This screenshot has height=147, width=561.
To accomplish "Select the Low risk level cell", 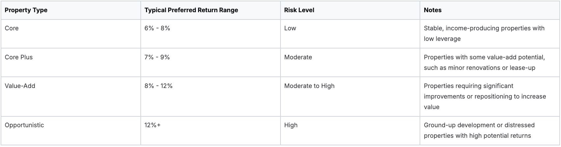I will (290, 28).
